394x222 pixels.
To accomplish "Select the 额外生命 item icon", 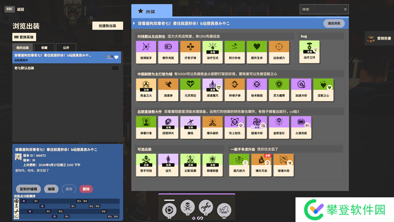I will (x=257, y=52).
